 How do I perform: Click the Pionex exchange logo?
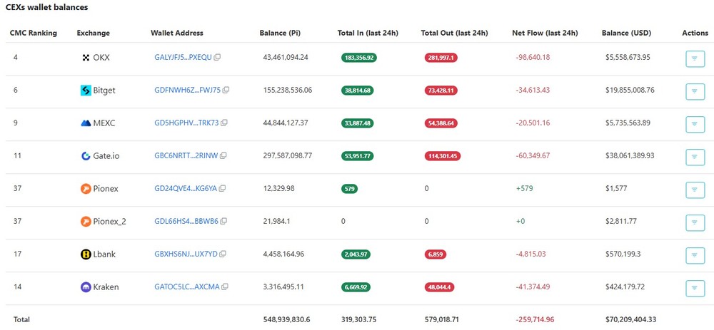(86, 188)
